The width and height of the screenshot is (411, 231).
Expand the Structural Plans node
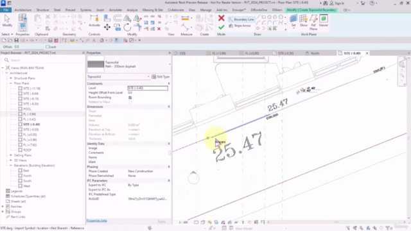(11, 78)
